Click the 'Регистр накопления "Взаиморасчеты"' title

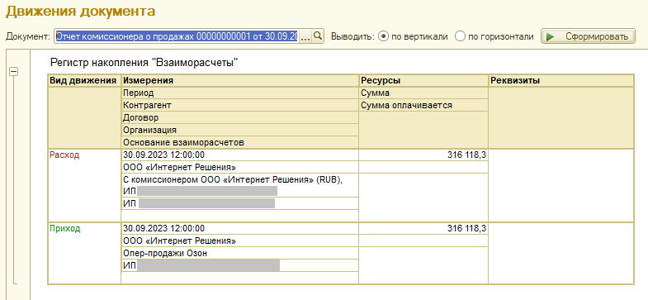pos(144,63)
